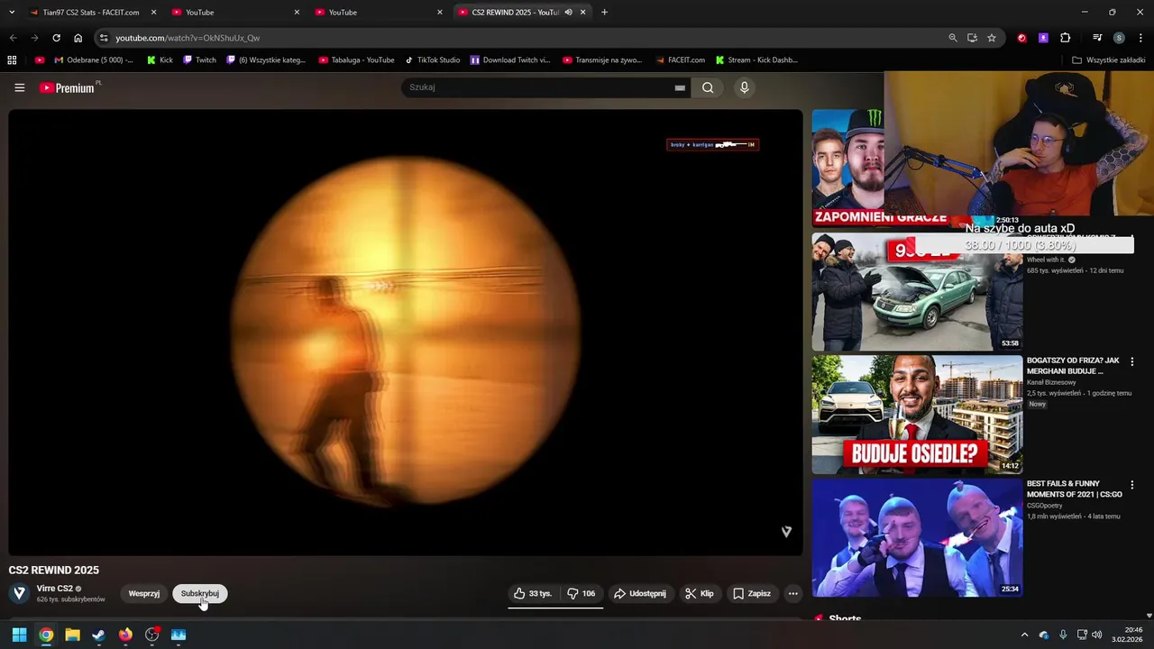Open Chrome profile avatar

1119,38
